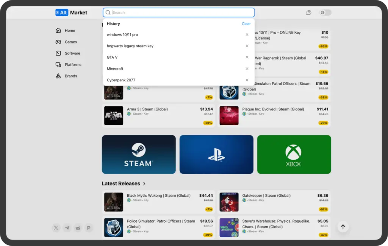Open the Latest Releases section heading
This screenshot has height=246, width=388.
pyautogui.click(x=121, y=184)
